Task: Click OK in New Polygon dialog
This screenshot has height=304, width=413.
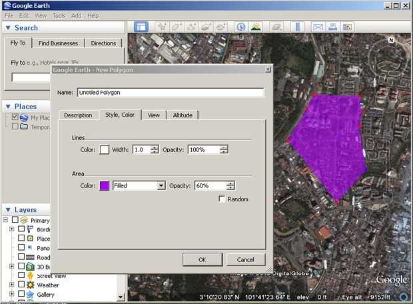Action: (203, 260)
